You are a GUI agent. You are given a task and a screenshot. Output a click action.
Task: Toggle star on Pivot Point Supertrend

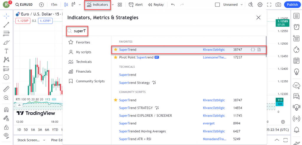[x=116, y=57]
